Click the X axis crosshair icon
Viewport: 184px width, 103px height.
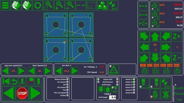[x=155, y=6]
